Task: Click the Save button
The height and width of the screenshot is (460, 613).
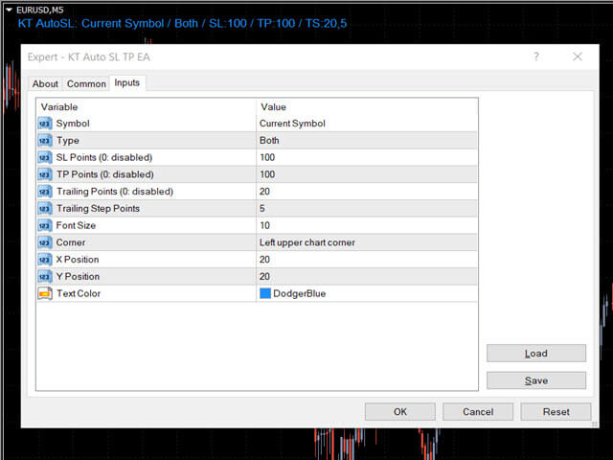Action: tap(535, 380)
